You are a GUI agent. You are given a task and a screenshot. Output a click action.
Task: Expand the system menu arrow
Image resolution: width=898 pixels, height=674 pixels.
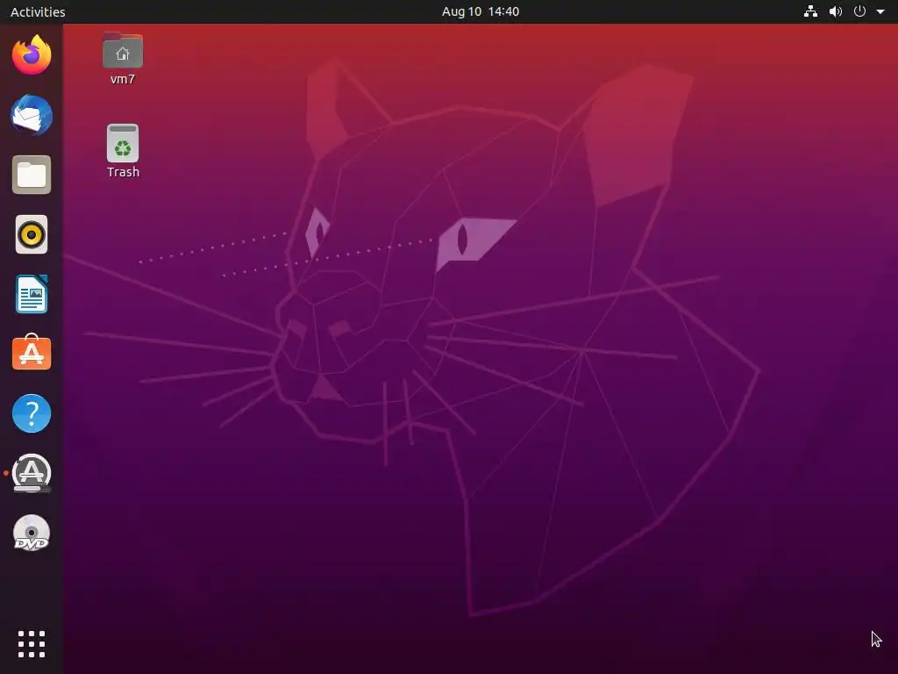pyautogui.click(x=880, y=11)
